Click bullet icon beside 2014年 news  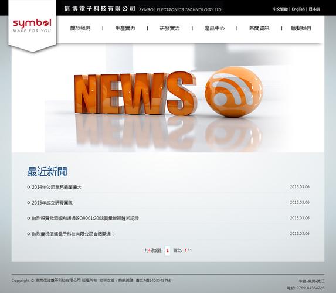[29, 187]
